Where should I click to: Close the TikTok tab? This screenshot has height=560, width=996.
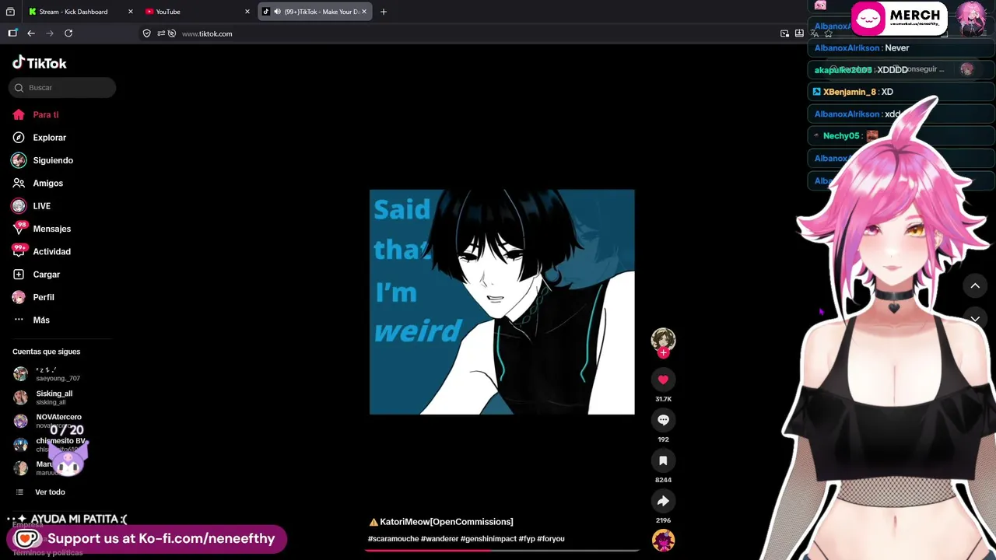click(364, 12)
